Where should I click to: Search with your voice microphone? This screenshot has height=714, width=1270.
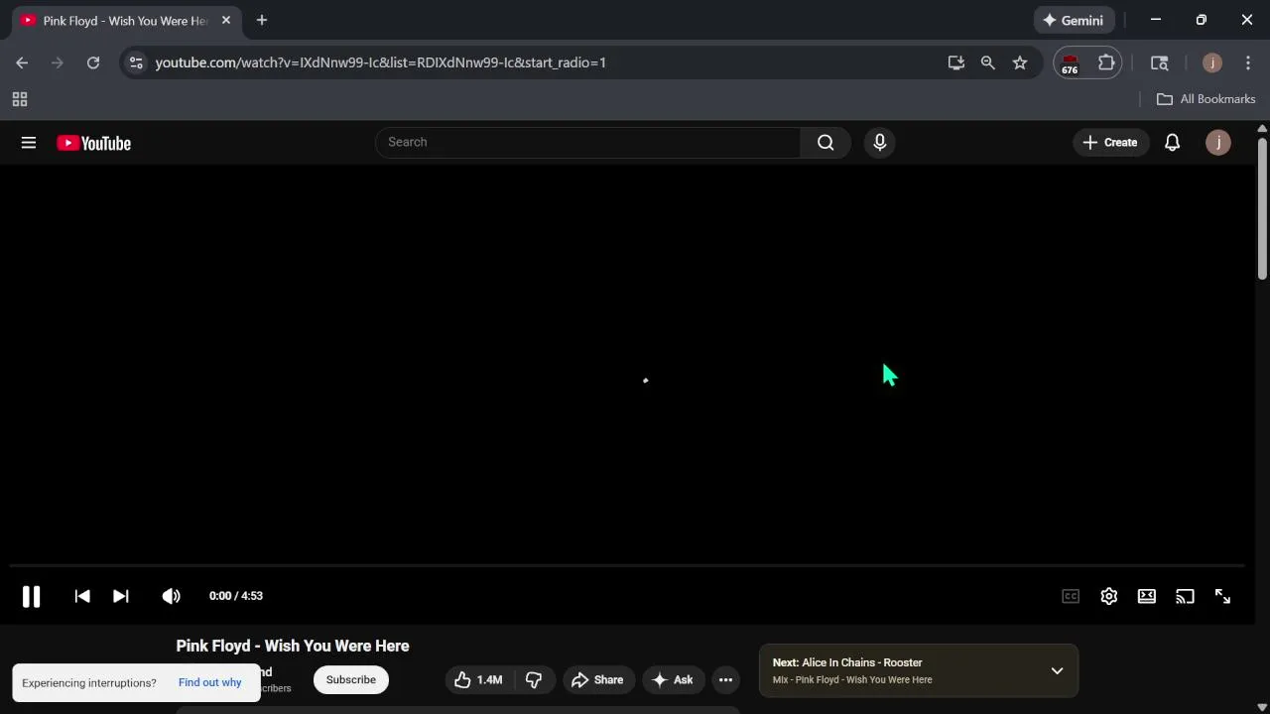click(x=879, y=143)
